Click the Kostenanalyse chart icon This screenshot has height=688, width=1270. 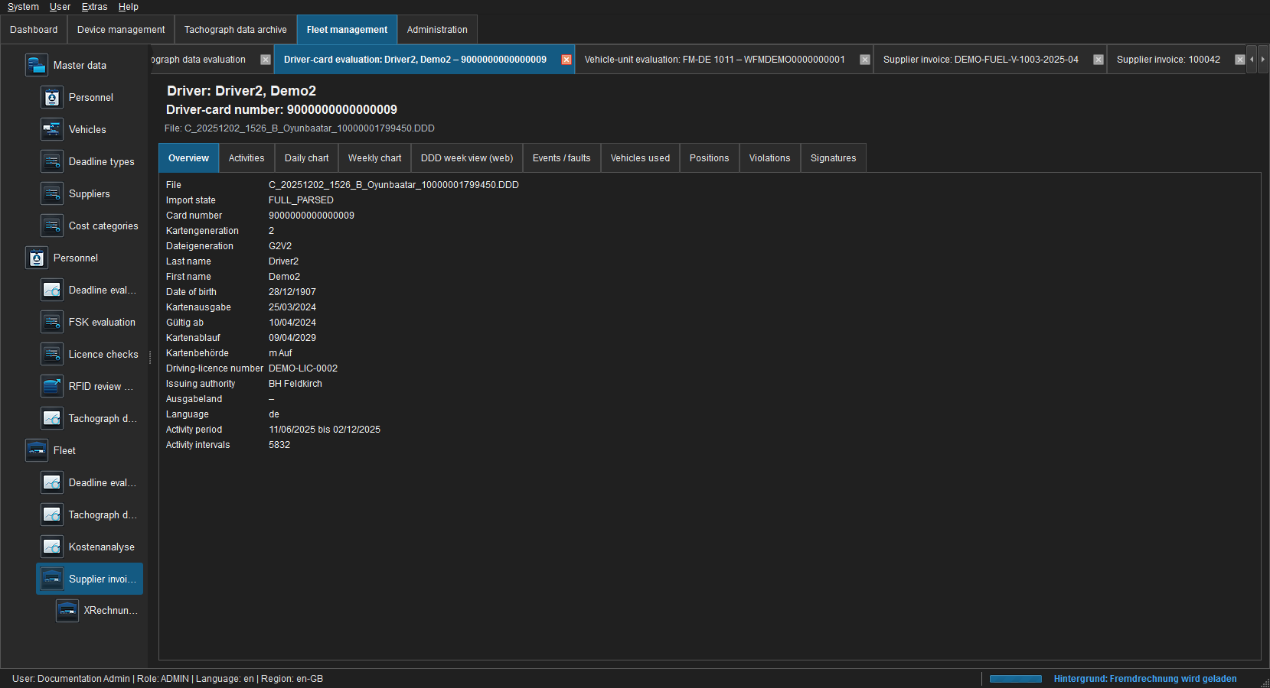(x=52, y=547)
